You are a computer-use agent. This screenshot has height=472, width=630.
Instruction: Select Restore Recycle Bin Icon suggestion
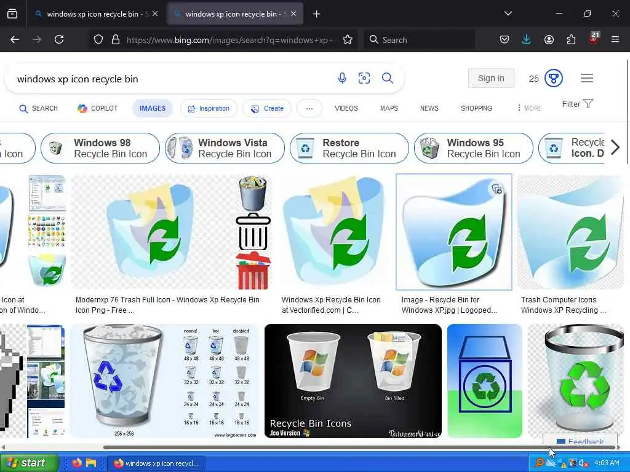click(x=349, y=148)
